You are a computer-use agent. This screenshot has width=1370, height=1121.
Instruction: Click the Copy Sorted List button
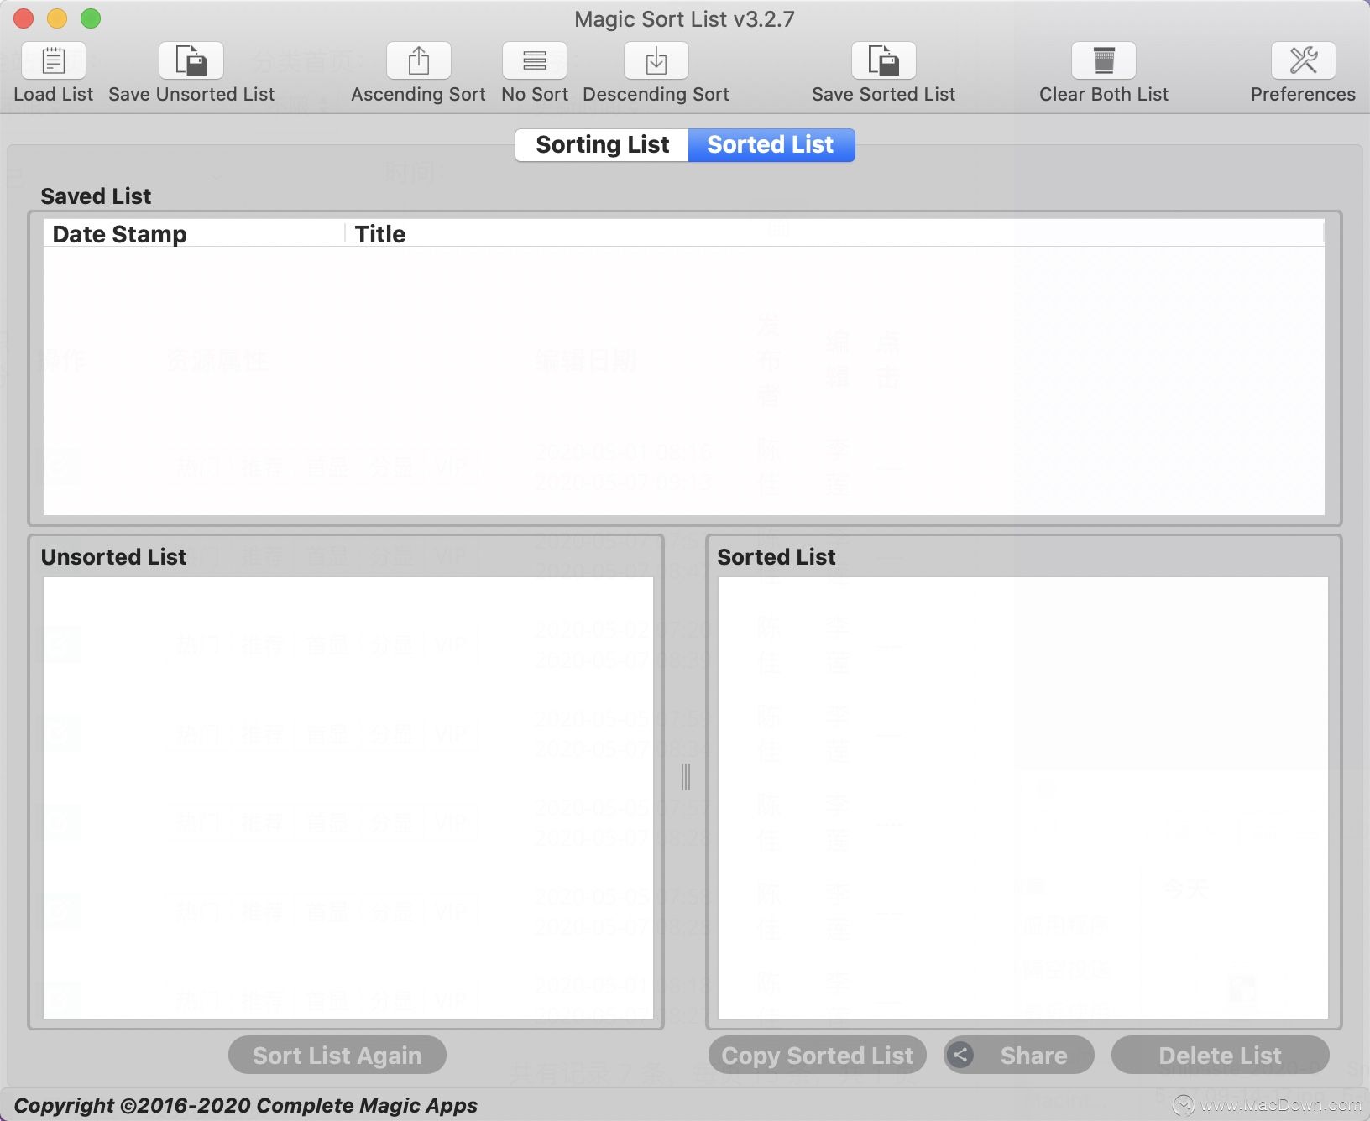[818, 1056]
